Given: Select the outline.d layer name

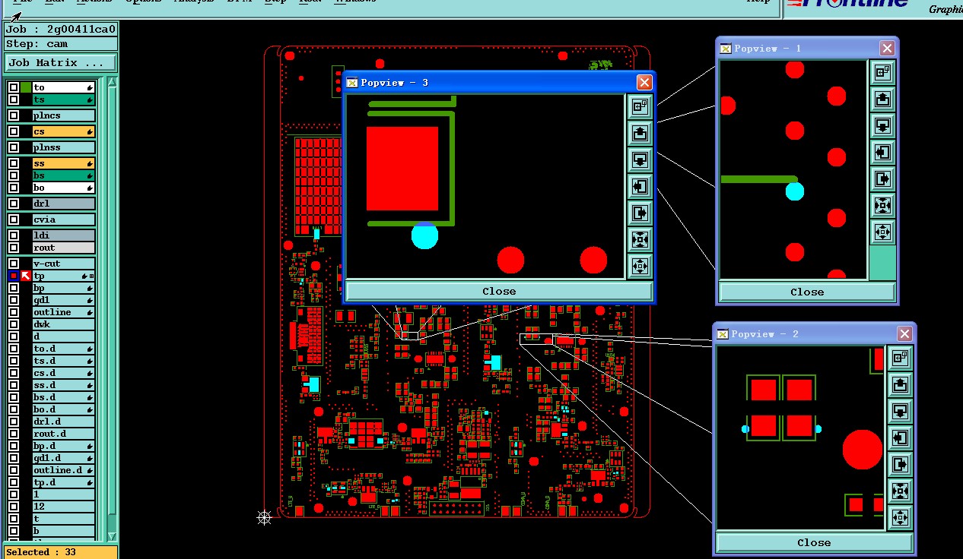Looking at the screenshot, I should pos(64,470).
